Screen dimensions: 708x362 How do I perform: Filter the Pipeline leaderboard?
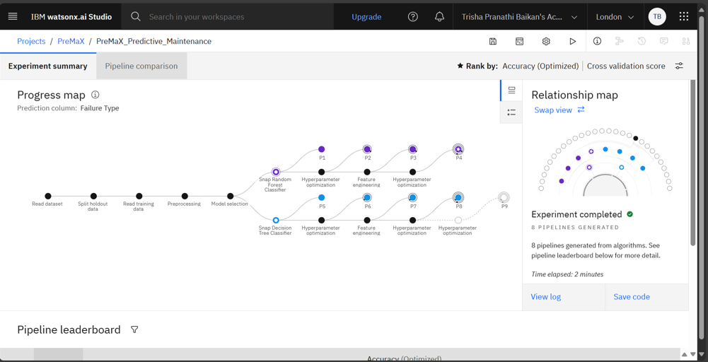pos(134,329)
